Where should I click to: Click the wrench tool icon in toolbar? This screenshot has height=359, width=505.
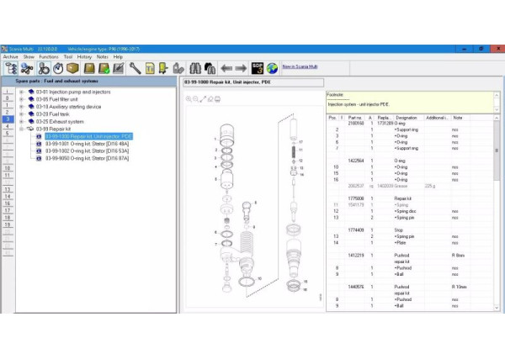[134, 67]
